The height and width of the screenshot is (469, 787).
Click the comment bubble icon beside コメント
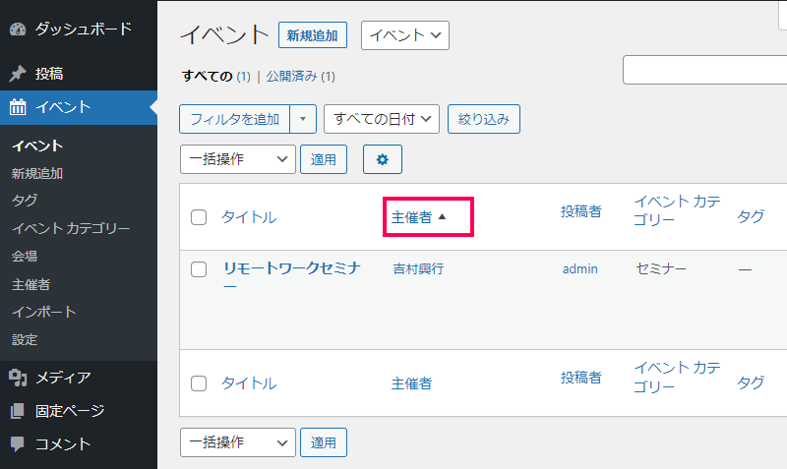click(18, 443)
